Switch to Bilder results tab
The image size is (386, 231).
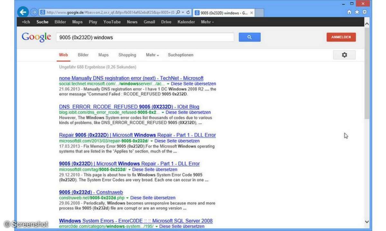click(83, 55)
